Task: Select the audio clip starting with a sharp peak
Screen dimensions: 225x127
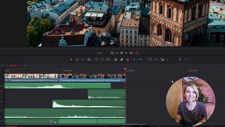Action: tap(89, 103)
